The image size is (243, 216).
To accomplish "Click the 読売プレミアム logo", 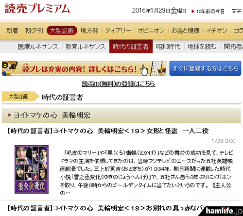I will 37,8.
